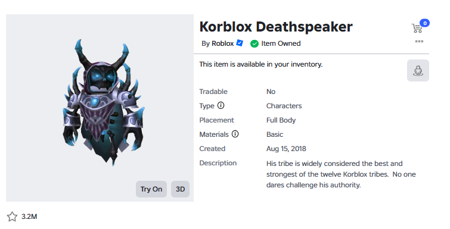Image resolution: width=450 pixels, height=229 pixels.
Task: Click the item description paragraph
Action: [341, 174]
